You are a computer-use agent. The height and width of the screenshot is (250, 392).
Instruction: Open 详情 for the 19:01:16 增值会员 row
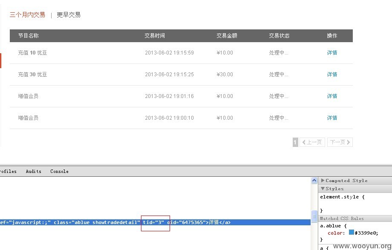tap(332, 96)
